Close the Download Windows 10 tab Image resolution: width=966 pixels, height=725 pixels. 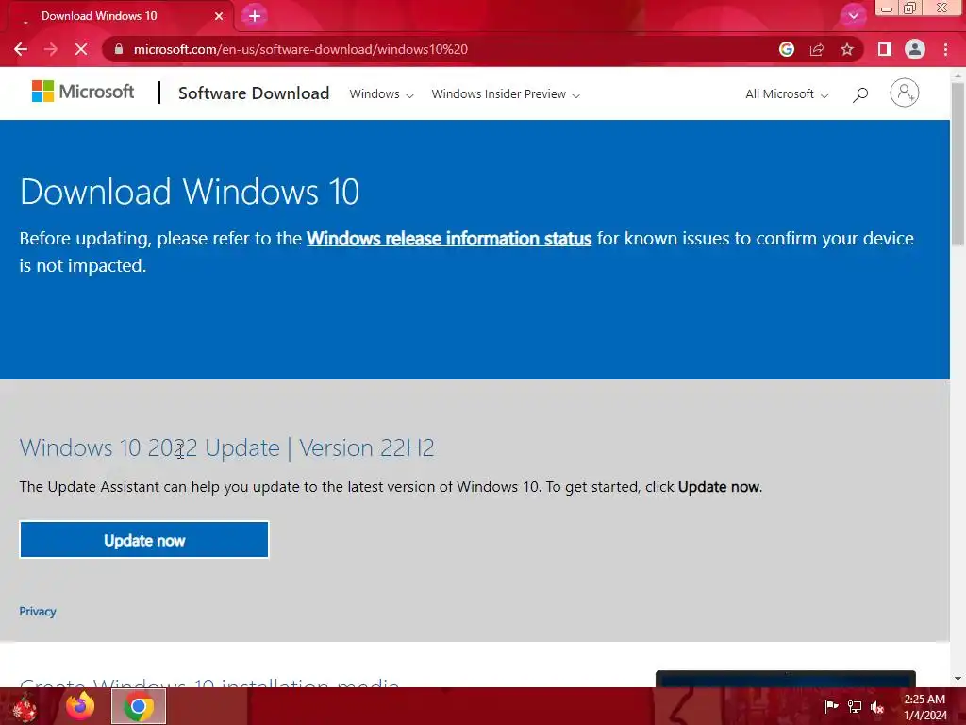coord(219,16)
